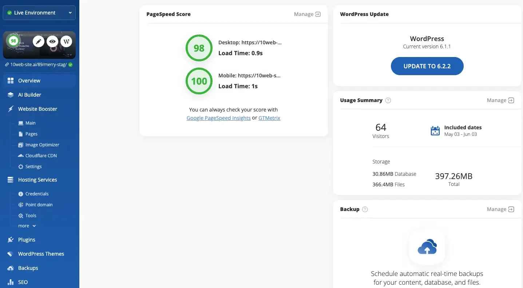Viewport: 523px width, 288px height.
Task: Click the Overview grid icon
Action: [11, 81]
